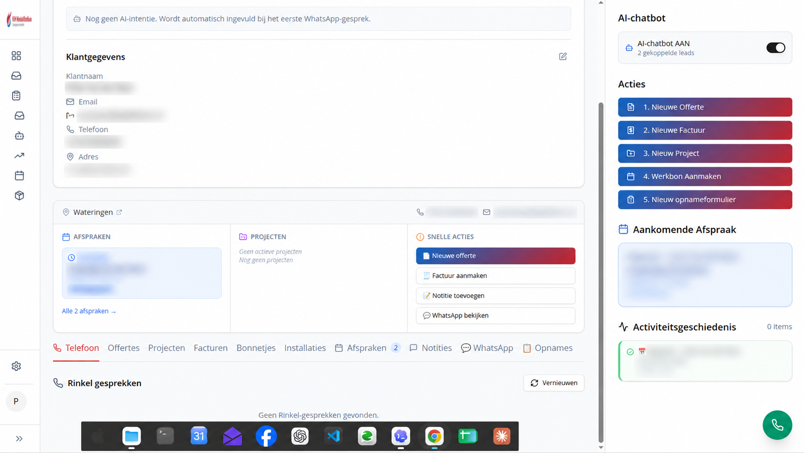Switch to the Bonnetjes tab
This screenshot has width=804, height=453.
pos(256,348)
